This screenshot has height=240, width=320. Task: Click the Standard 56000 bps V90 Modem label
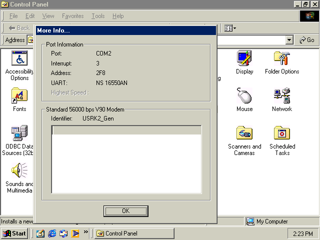(x=85, y=109)
